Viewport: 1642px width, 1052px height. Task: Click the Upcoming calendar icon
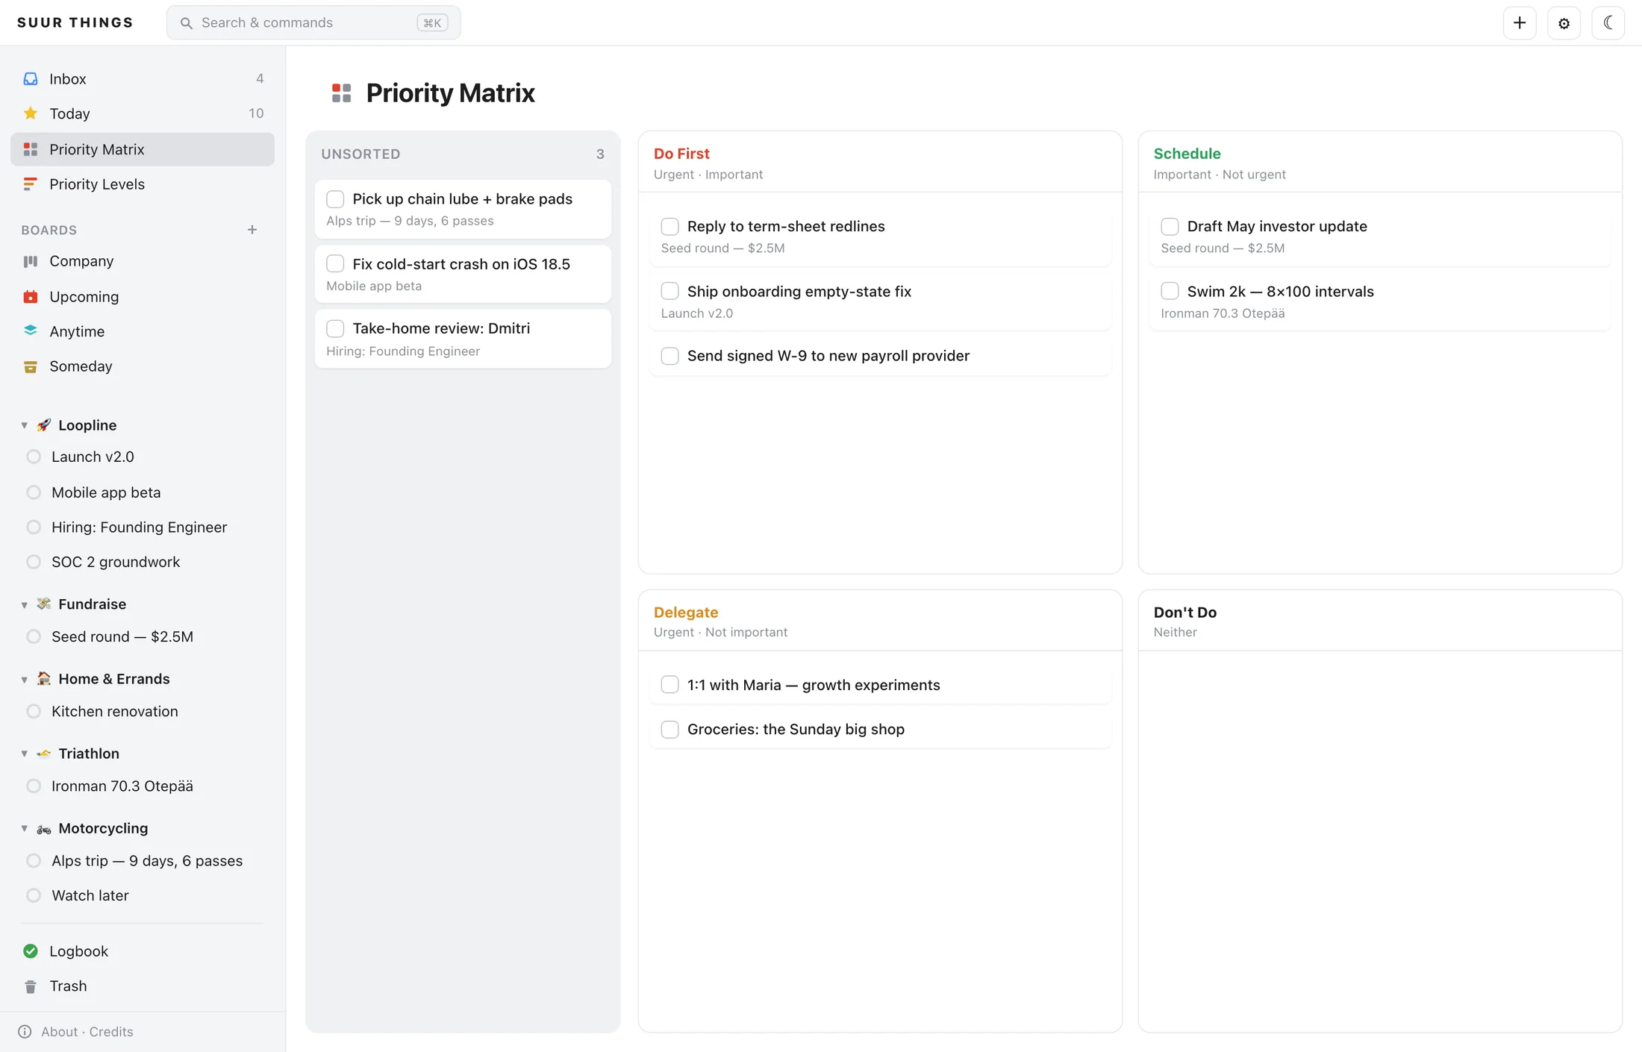click(x=31, y=297)
